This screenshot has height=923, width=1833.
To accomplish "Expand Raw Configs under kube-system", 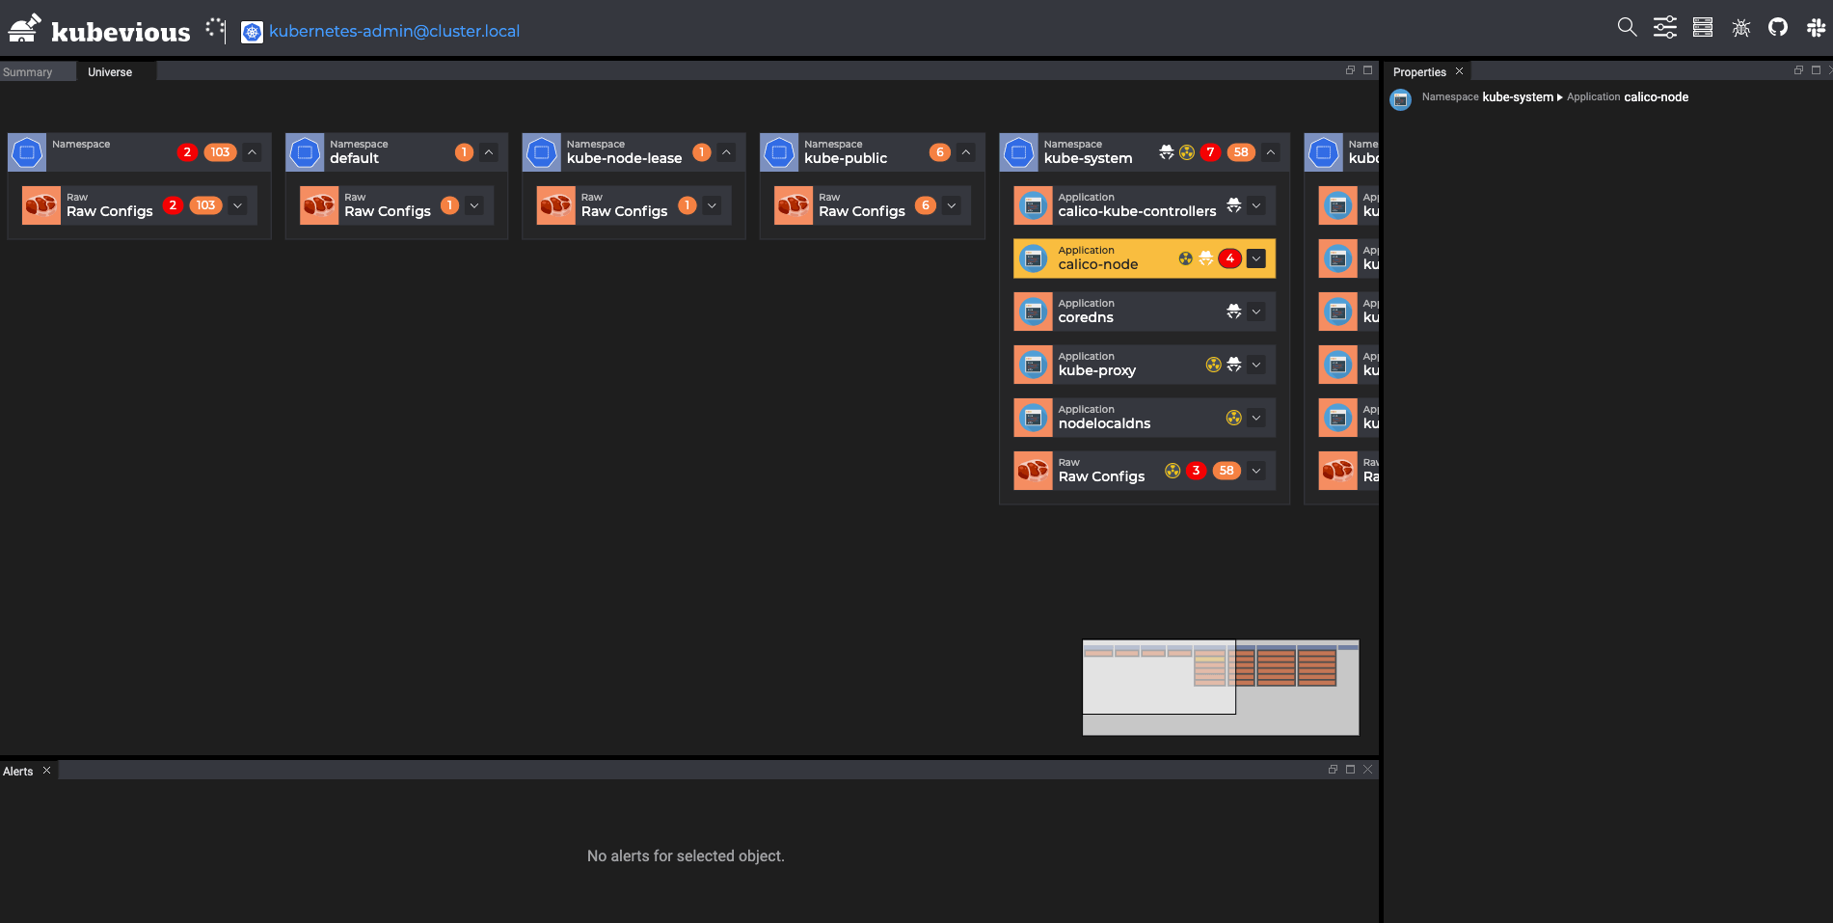I will pyautogui.click(x=1256, y=471).
